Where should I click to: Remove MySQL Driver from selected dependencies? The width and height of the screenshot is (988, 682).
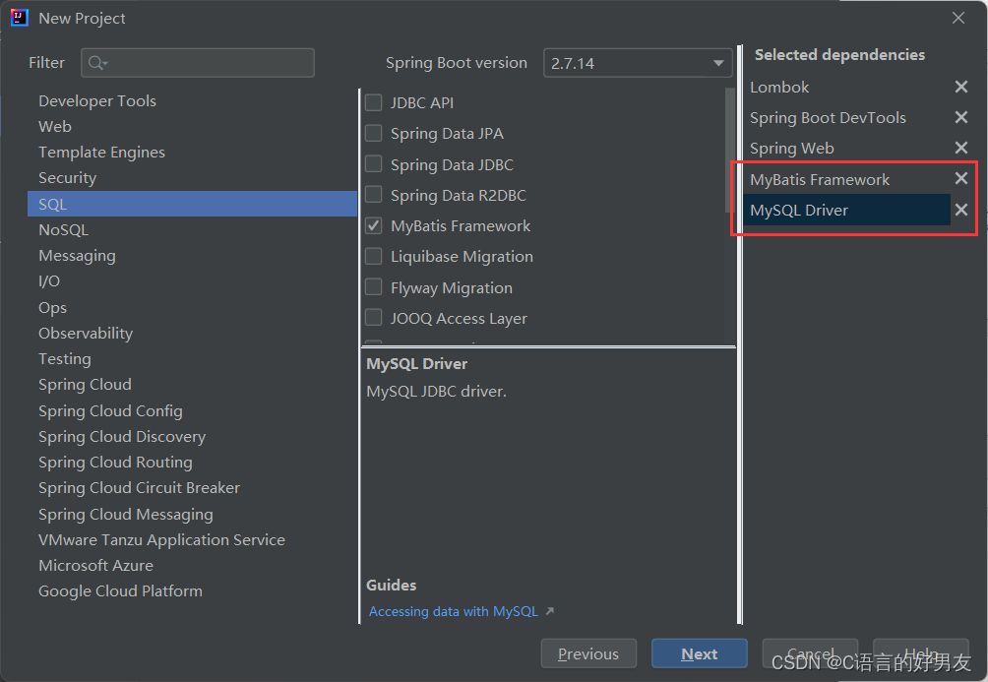pyautogui.click(x=960, y=210)
